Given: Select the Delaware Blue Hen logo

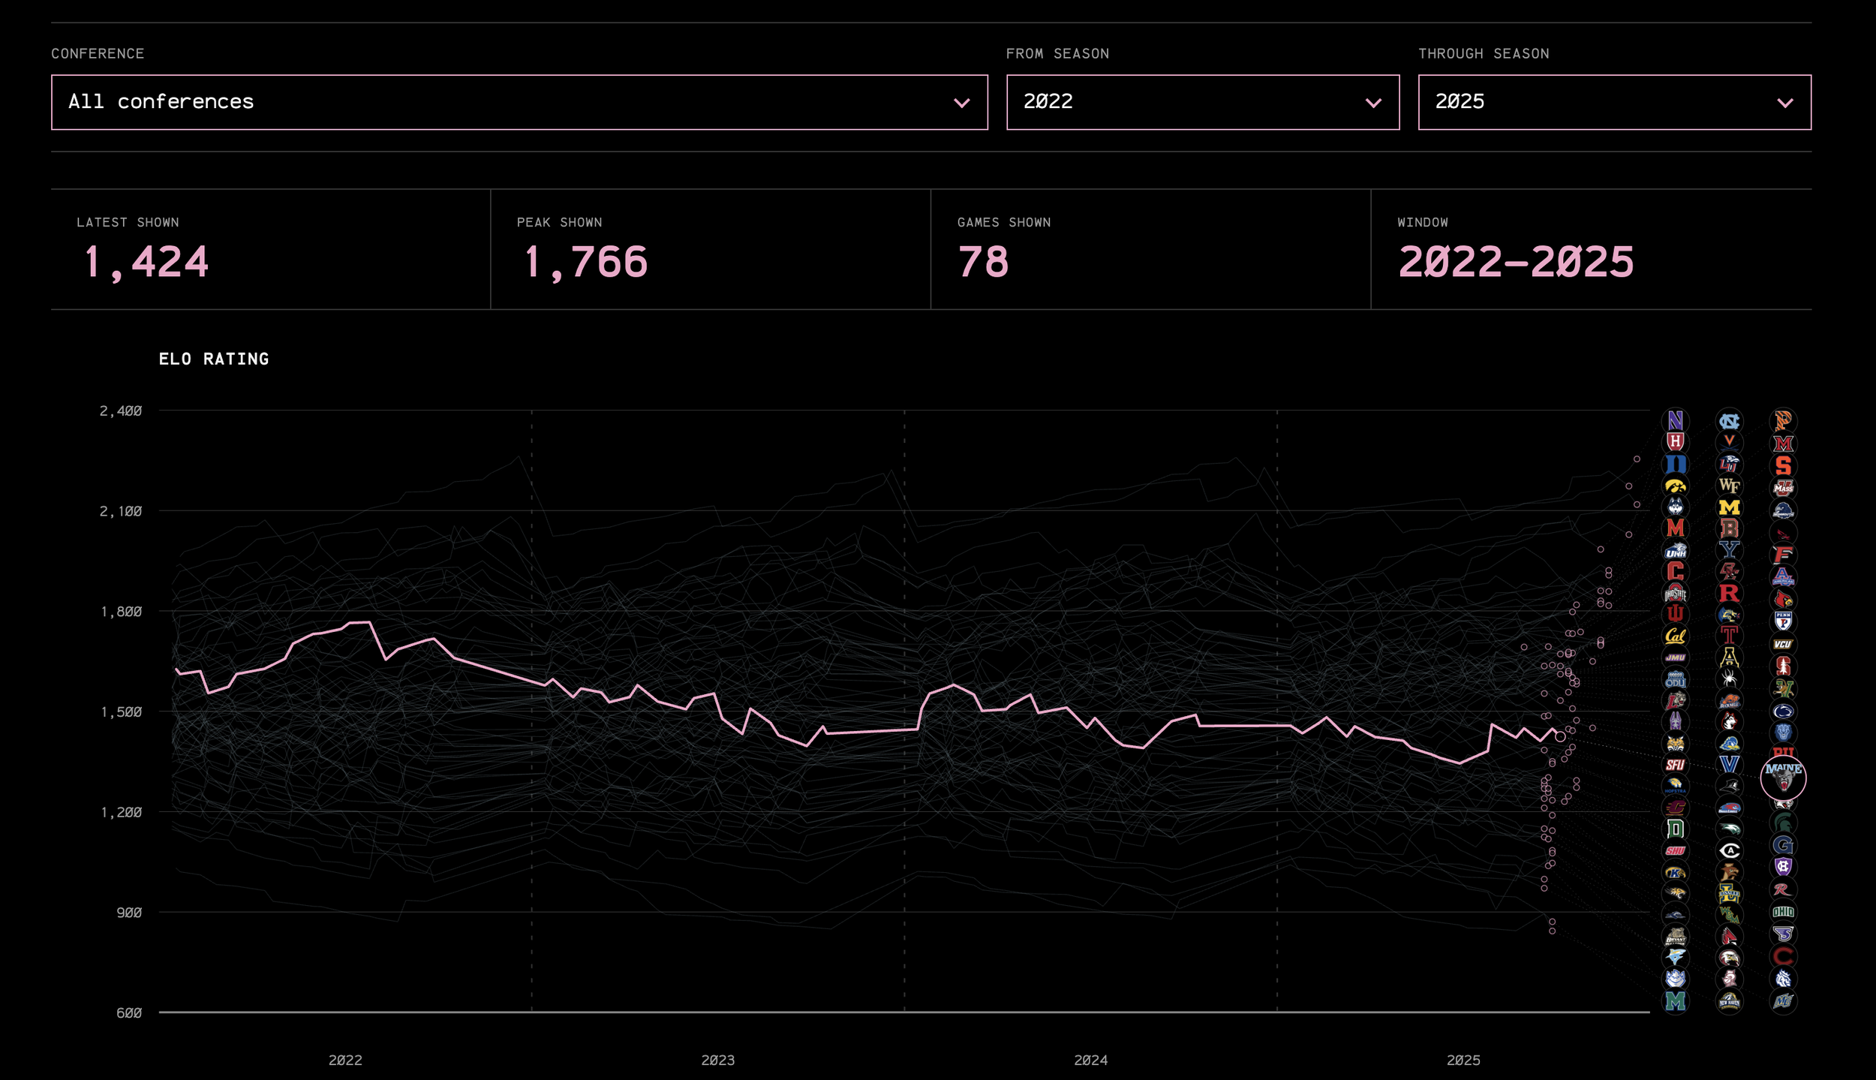Looking at the screenshot, I should (1729, 744).
